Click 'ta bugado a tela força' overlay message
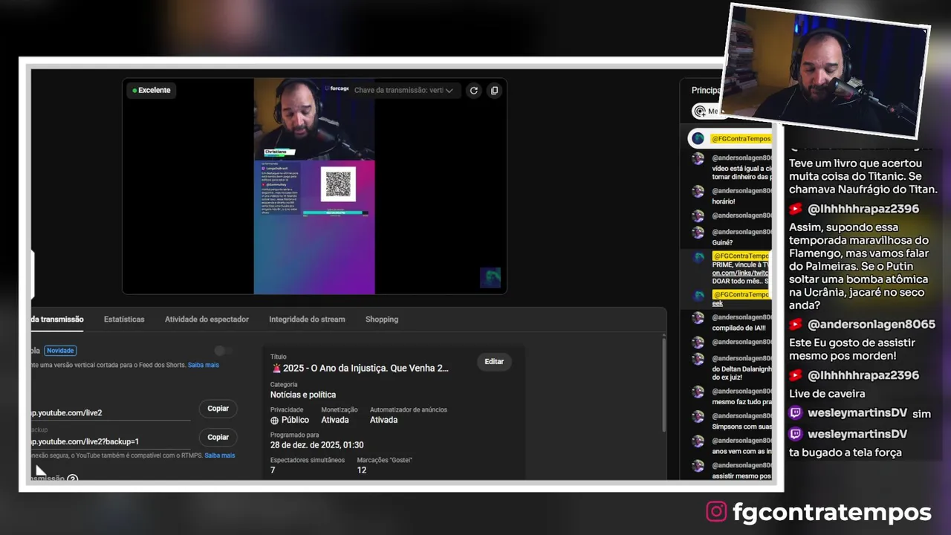The height and width of the screenshot is (535, 951). click(x=845, y=453)
